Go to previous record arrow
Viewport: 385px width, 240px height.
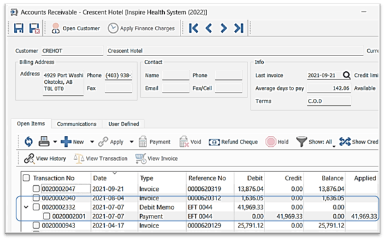point(209,28)
